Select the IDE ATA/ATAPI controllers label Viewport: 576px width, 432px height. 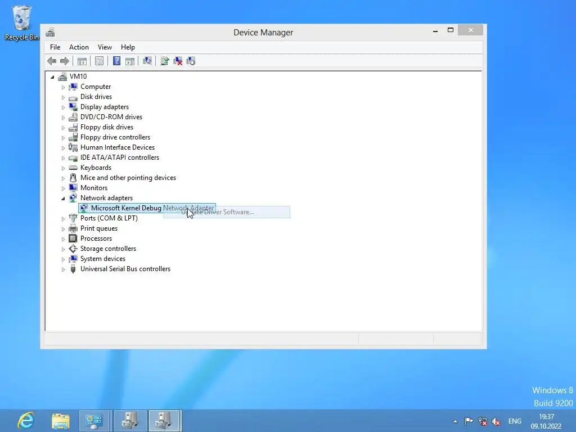(120, 157)
